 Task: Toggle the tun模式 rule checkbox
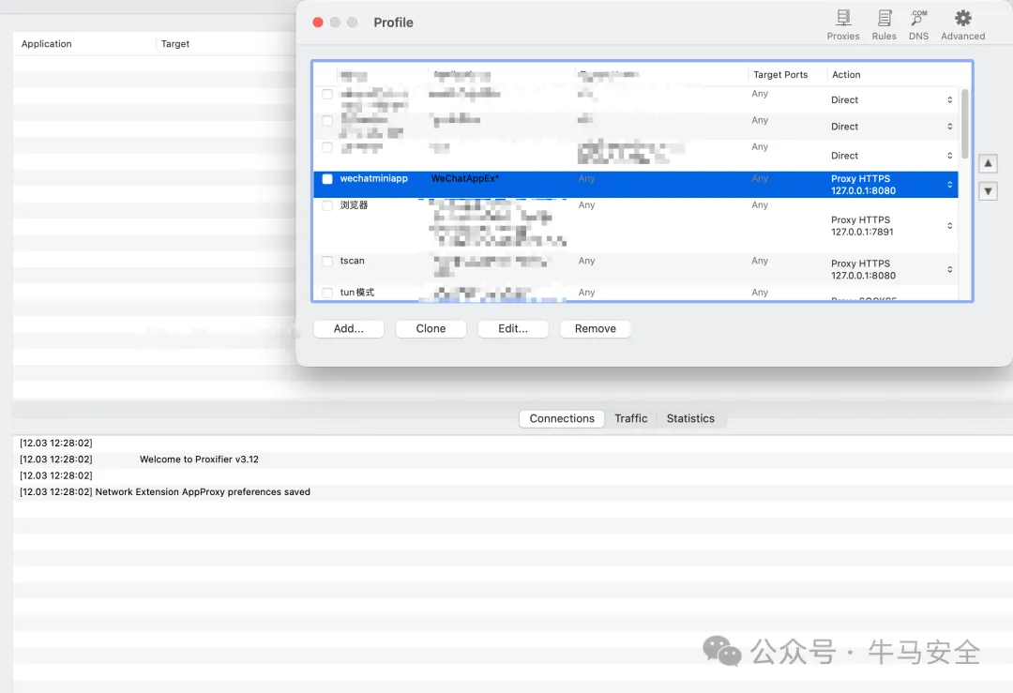(x=327, y=293)
